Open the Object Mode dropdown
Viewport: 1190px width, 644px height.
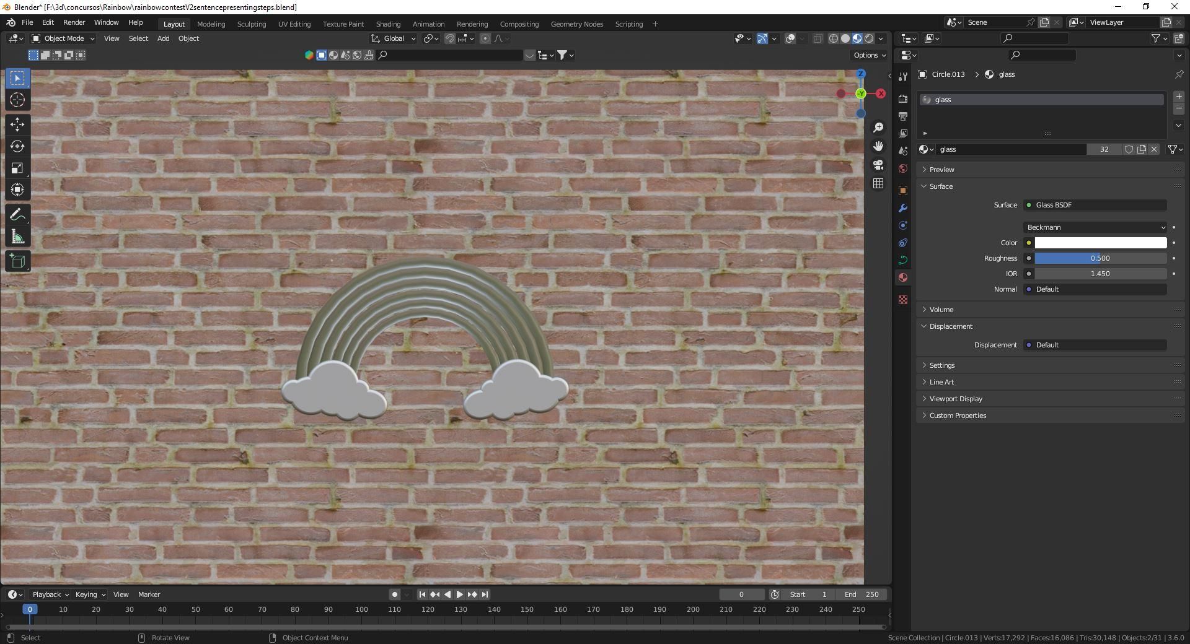(63, 38)
